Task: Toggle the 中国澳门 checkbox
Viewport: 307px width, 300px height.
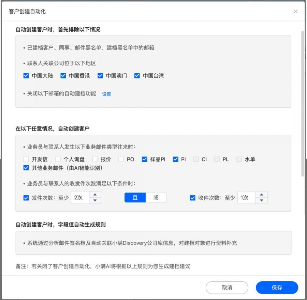Action: [x=100, y=76]
